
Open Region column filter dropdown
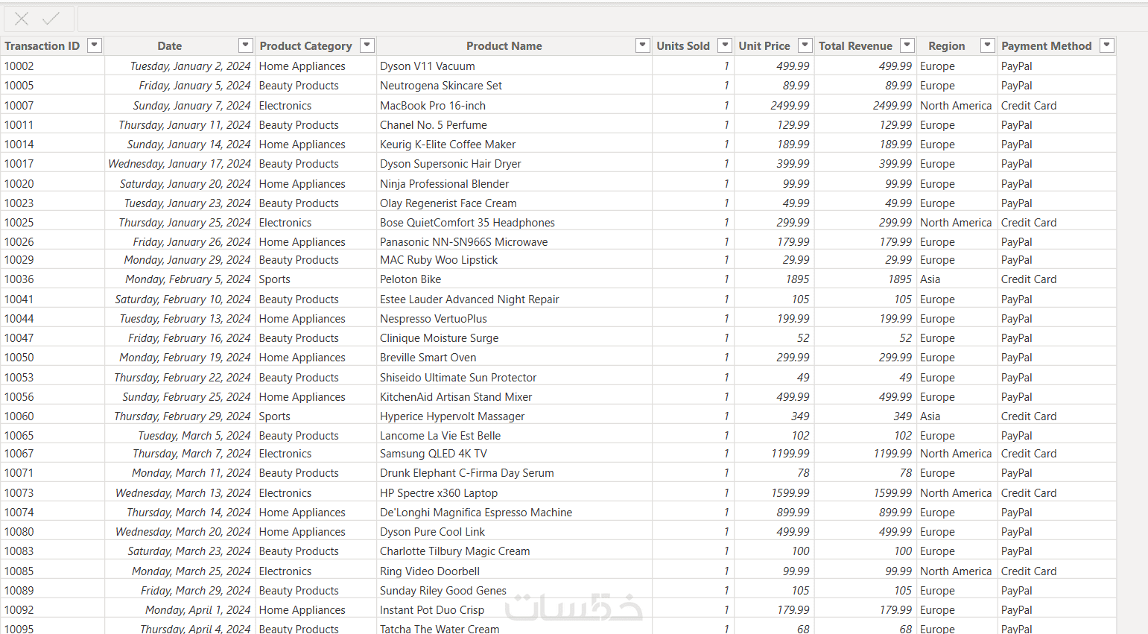(987, 45)
